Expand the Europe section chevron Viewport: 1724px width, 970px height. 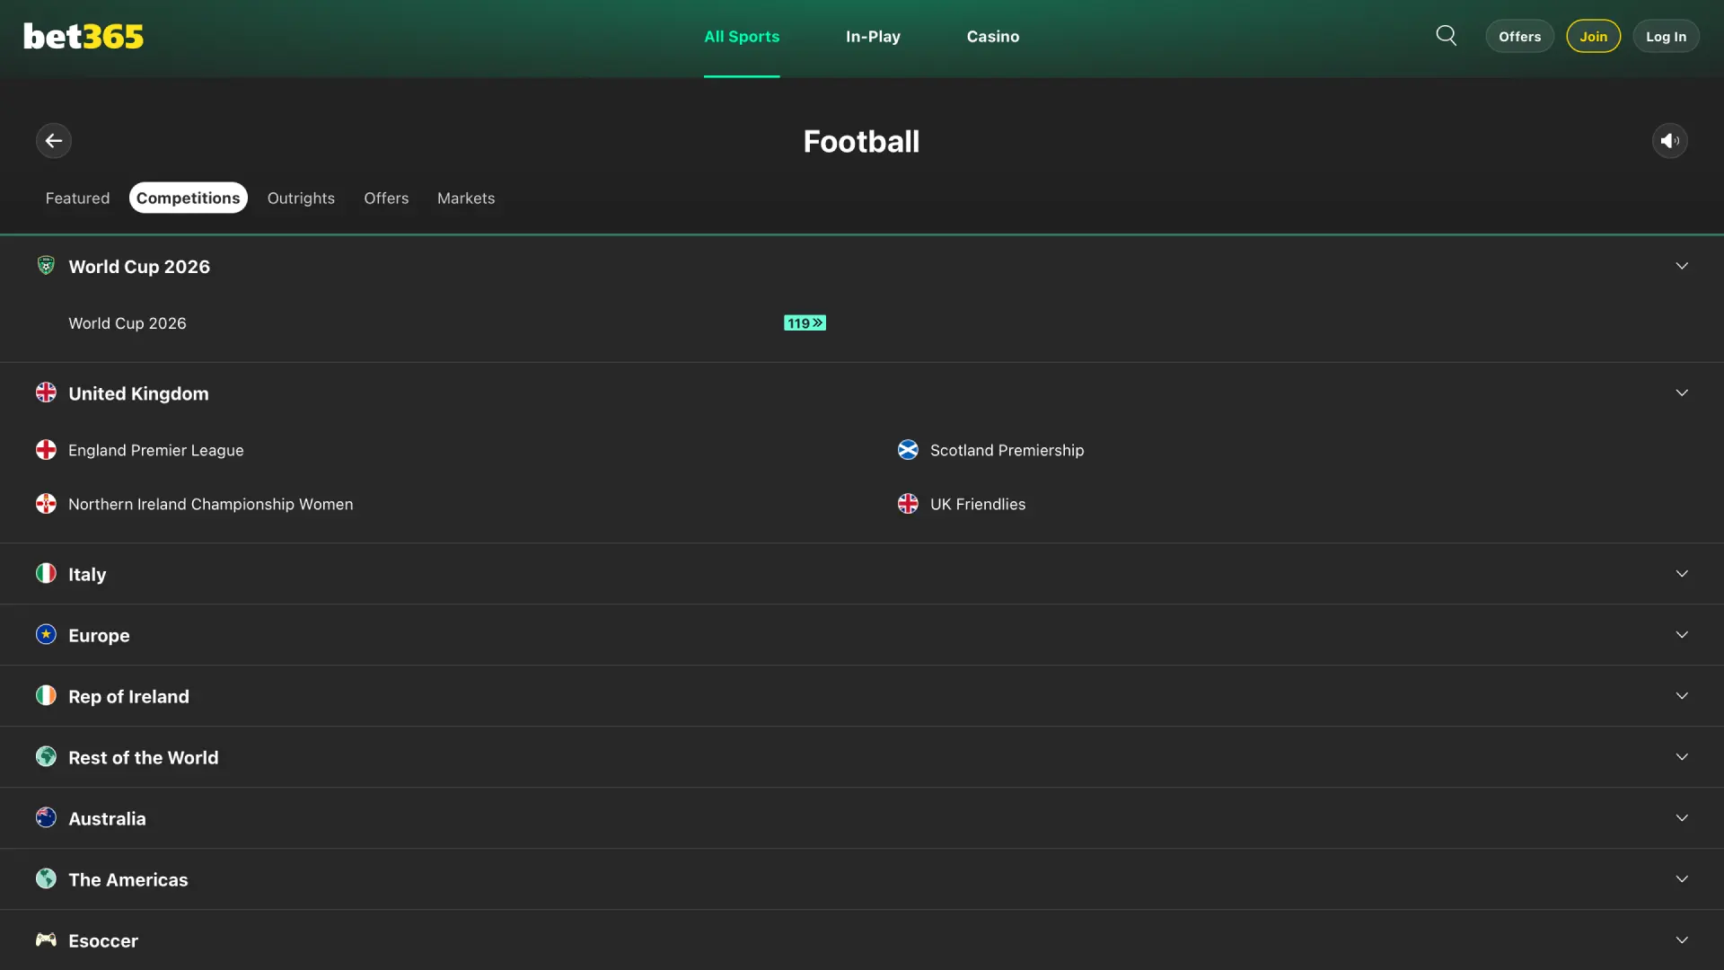pyautogui.click(x=1682, y=635)
